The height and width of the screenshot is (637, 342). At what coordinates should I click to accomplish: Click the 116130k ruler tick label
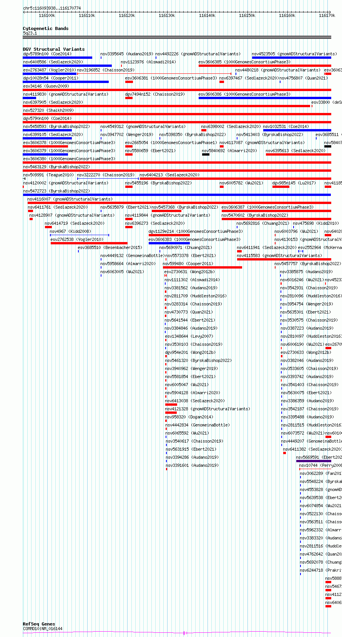(167, 15)
